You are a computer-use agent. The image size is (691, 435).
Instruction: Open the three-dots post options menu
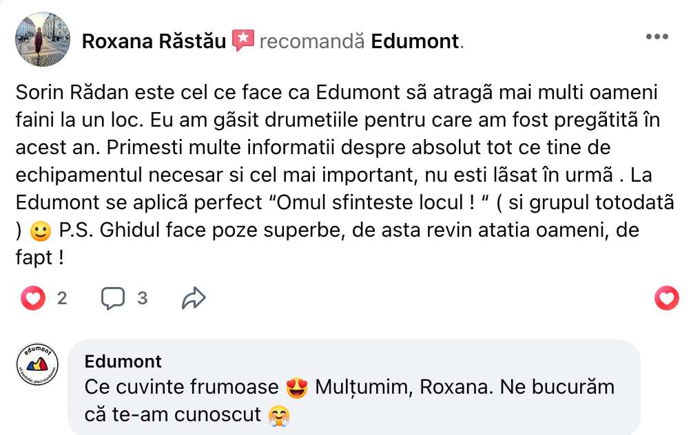coord(657,36)
